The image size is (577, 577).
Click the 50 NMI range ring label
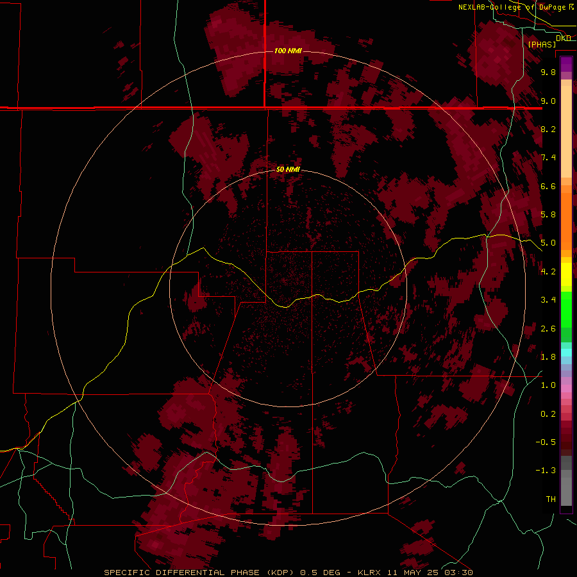click(x=288, y=169)
